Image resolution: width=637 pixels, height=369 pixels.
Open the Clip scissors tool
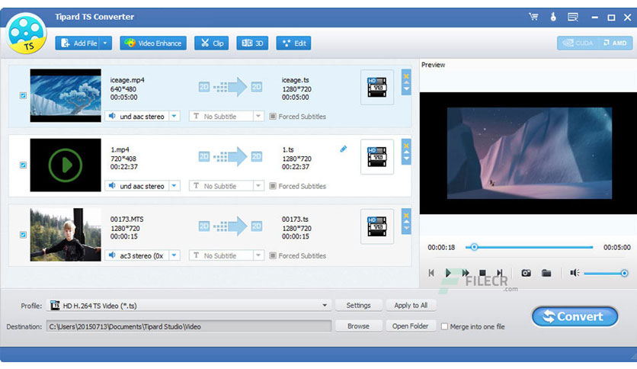(212, 43)
